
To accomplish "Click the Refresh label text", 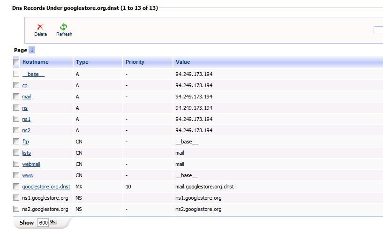I will click(x=64, y=34).
